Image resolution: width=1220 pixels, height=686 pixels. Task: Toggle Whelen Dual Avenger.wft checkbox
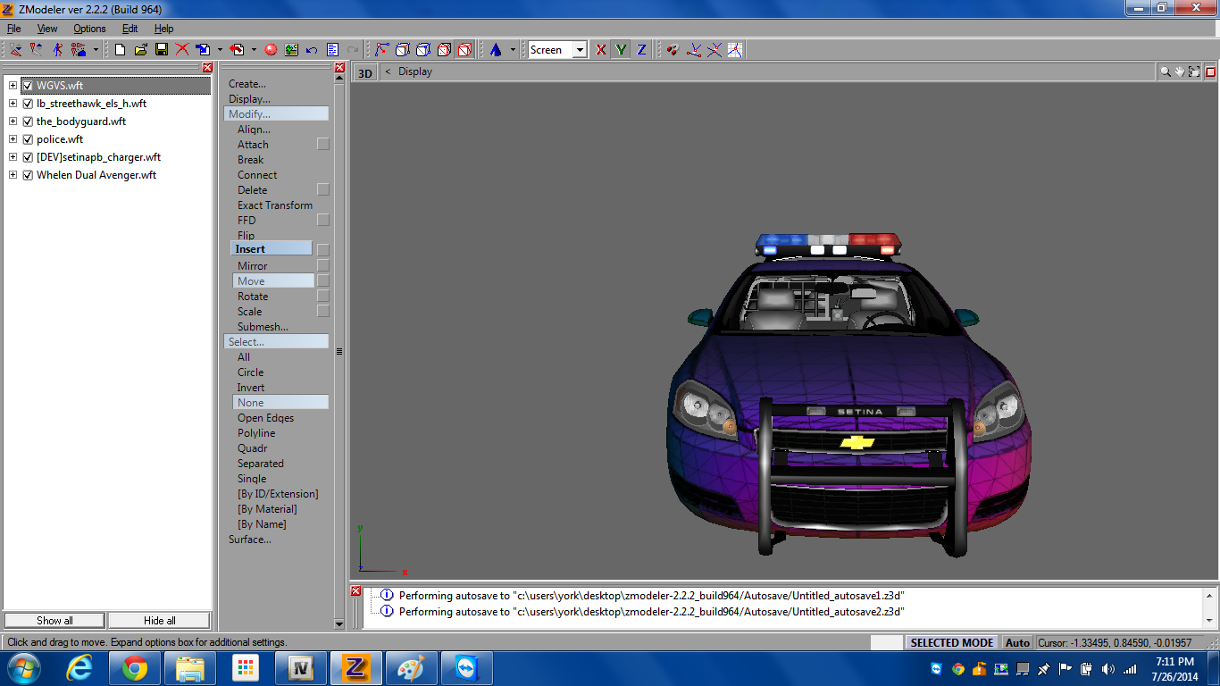[x=28, y=175]
